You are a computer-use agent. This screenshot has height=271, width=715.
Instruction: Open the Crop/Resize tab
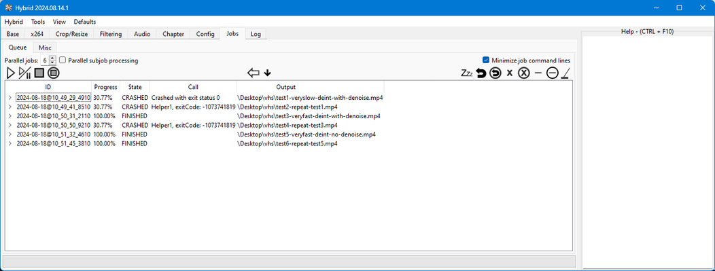[x=71, y=34]
